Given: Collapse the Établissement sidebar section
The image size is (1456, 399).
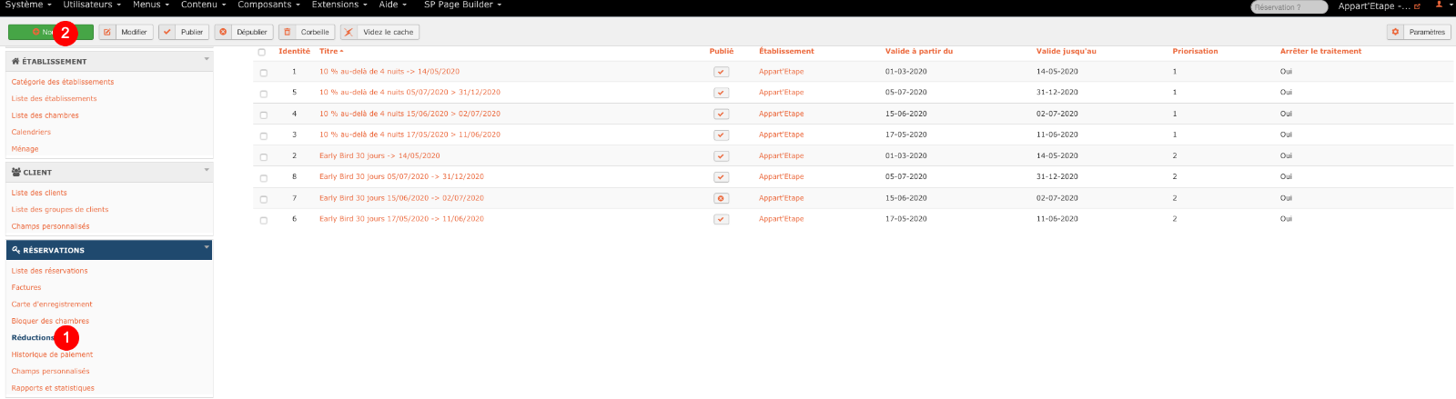Looking at the screenshot, I should pyautogui.click(x=207, y=59).
